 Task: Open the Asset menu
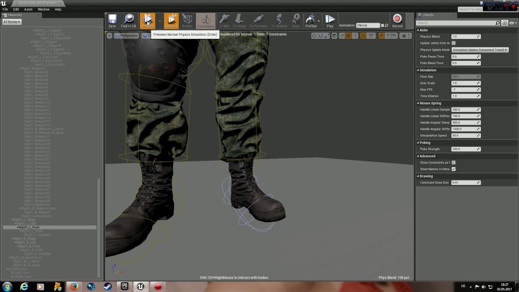pyautogui.click(x=28, y=9)
